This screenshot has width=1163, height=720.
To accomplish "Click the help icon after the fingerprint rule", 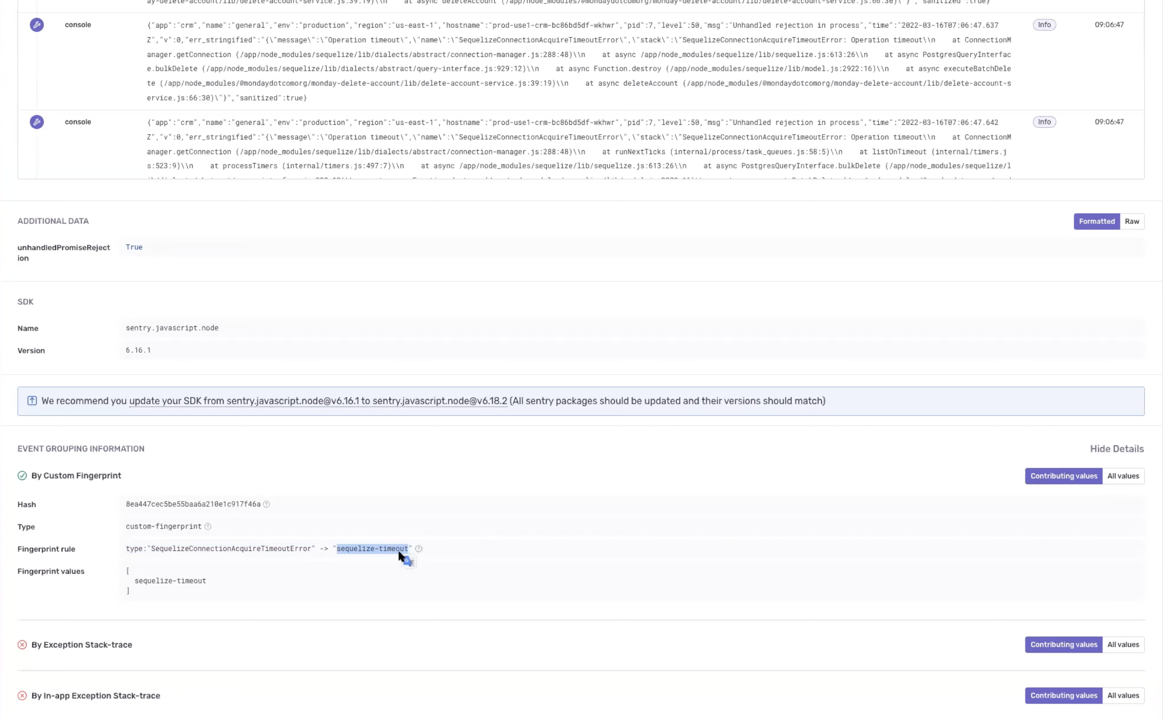I will (419, 549).
